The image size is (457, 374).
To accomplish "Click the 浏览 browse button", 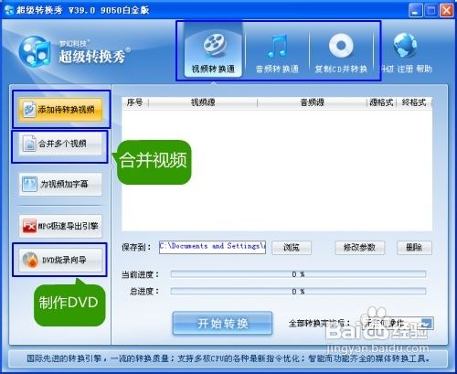I will click(x=292, y=248).
